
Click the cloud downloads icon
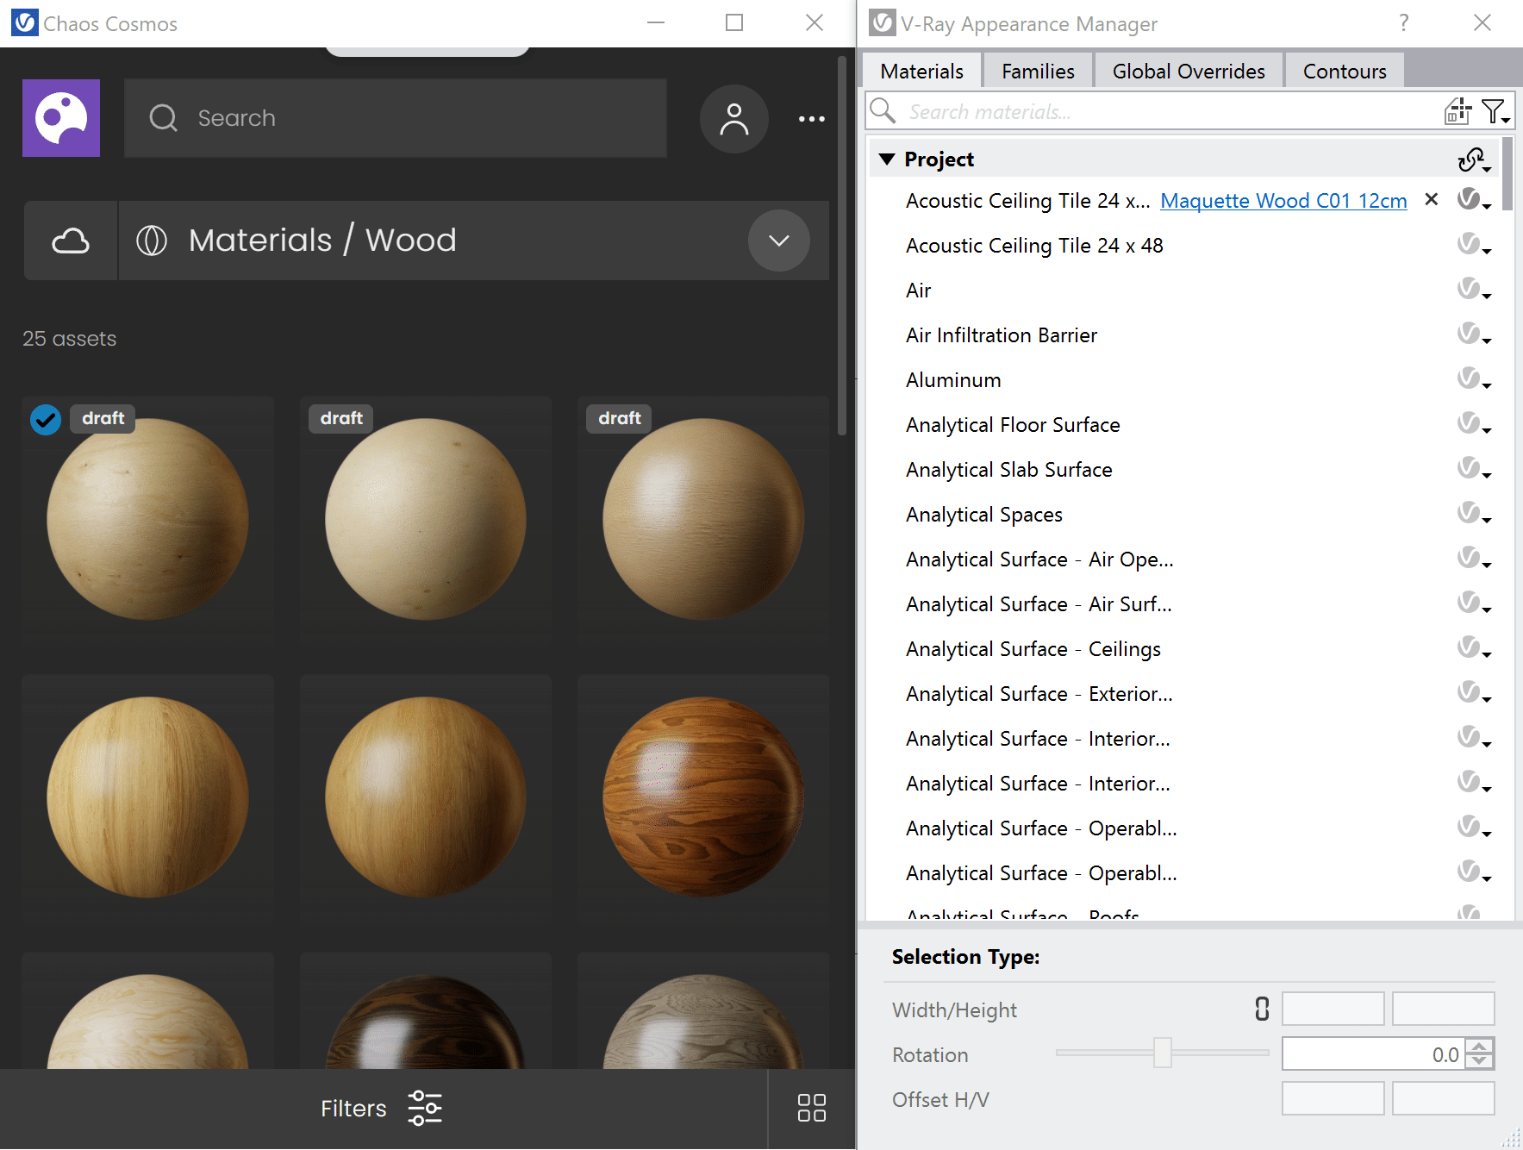point(71,241)
